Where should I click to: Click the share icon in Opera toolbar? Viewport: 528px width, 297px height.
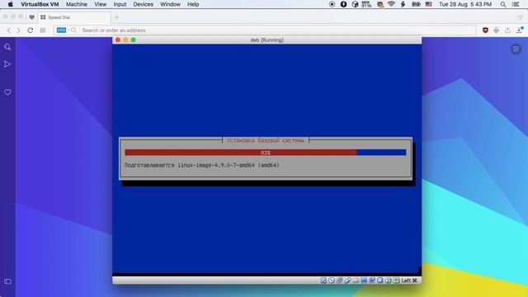(x=507, y=31)
